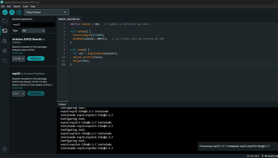Viewport: 278px width, 158px height.
Task: Click the boards search field containing esp32
Action: pyautogui.click(x=33, y=25)
